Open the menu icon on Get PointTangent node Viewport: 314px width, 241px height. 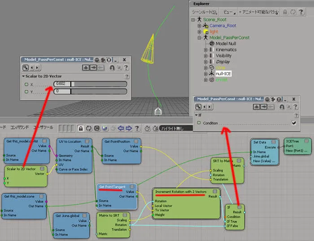pyautogui.click(x=132, y=187)
